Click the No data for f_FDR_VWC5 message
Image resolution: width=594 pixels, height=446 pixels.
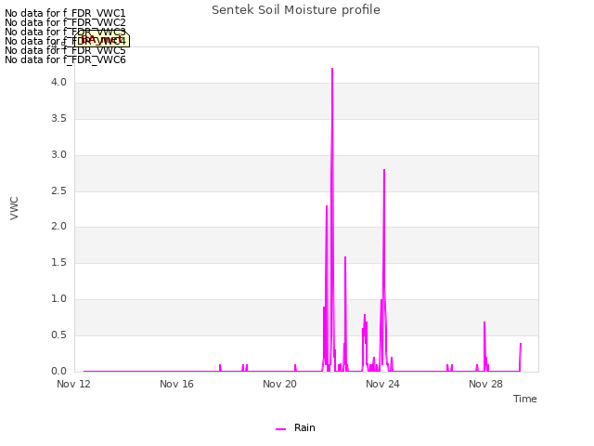pos(65,50)
